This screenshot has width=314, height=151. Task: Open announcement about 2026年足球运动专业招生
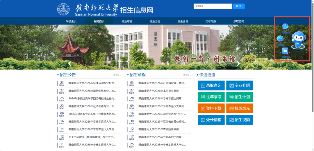coord(92,83)
